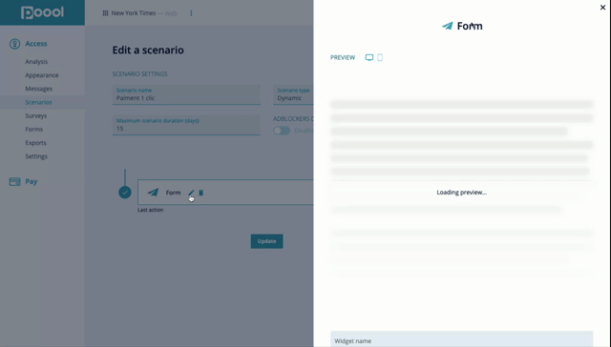
Task: Open the Widget name input field
Action: 462,339
